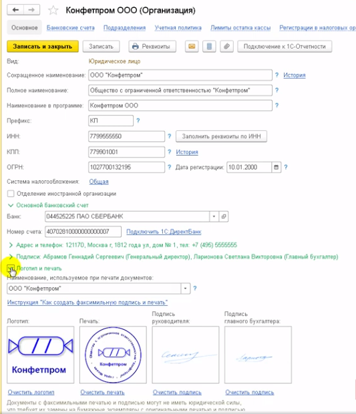This screenshot has width=356, height=414.
Task: Add to favorites with the star icon
Action: click(x=53, y=10)
